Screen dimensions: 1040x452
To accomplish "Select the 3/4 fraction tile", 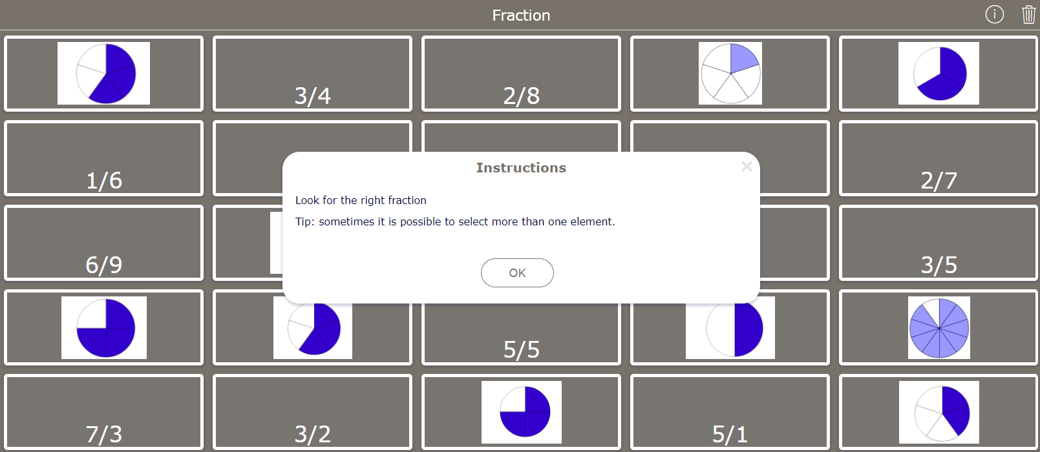I will [x=312, y=73].
